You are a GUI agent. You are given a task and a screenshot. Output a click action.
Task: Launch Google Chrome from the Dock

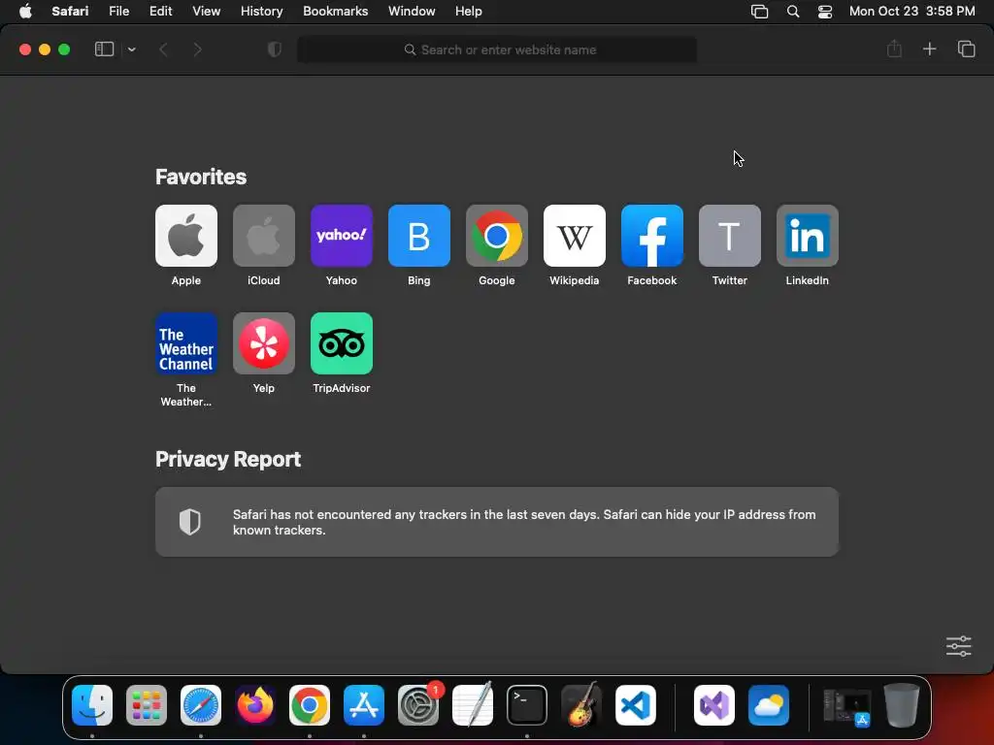coord(310,705)
